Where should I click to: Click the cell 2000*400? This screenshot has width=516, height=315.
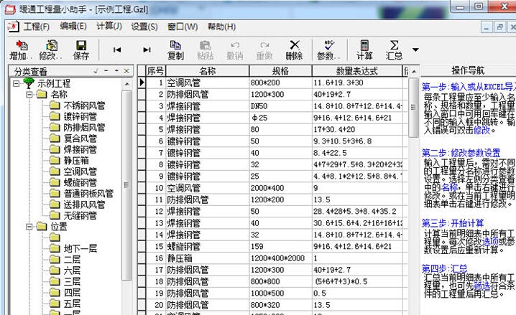(280, 188)
